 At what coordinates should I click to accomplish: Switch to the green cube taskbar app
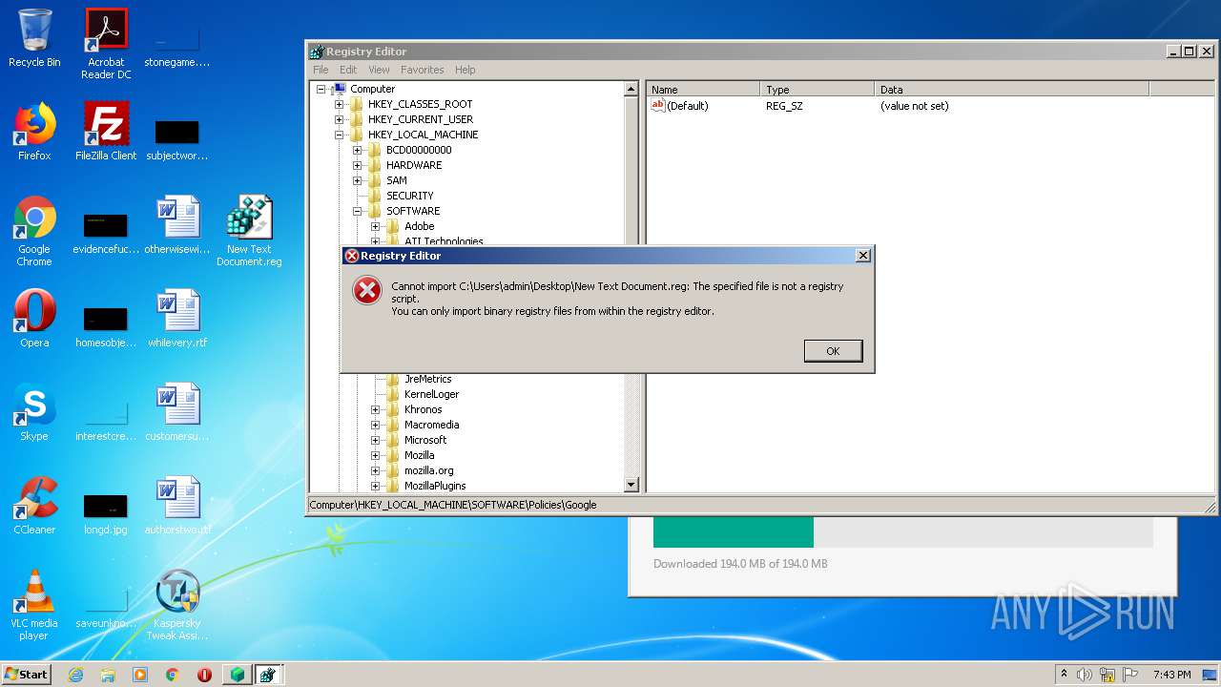(237, 675)
